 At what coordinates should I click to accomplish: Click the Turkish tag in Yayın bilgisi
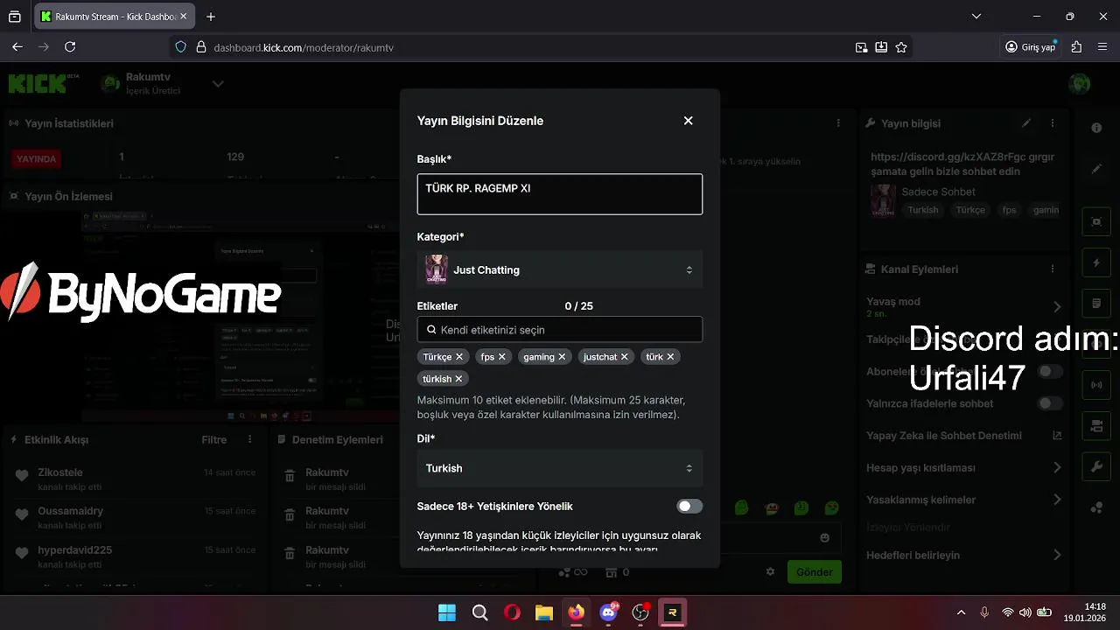click(x=923, y=210)
